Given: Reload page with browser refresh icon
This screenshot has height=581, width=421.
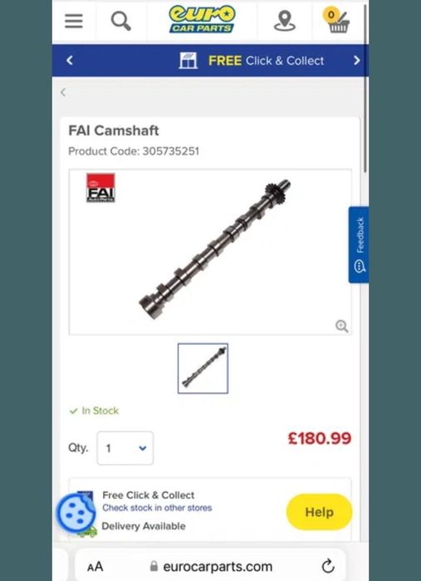Looking at the screenshot, I should point(328,566).
